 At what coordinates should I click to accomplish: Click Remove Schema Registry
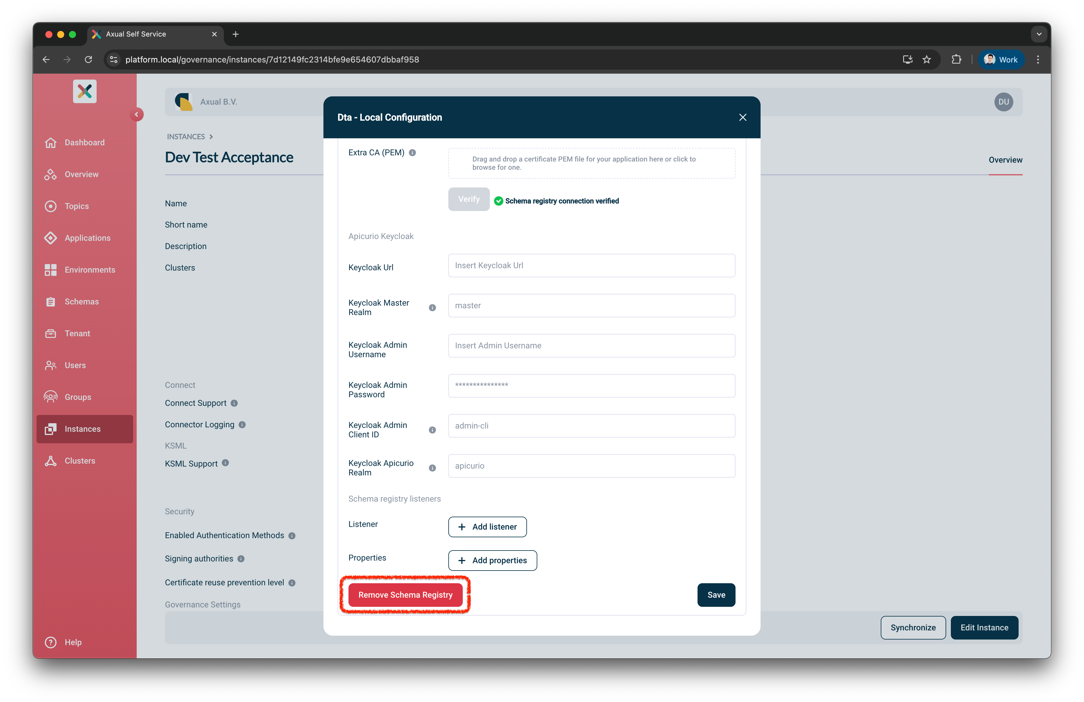pos(405,594)
